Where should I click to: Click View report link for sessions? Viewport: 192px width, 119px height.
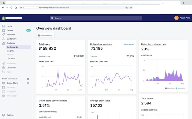129,44
